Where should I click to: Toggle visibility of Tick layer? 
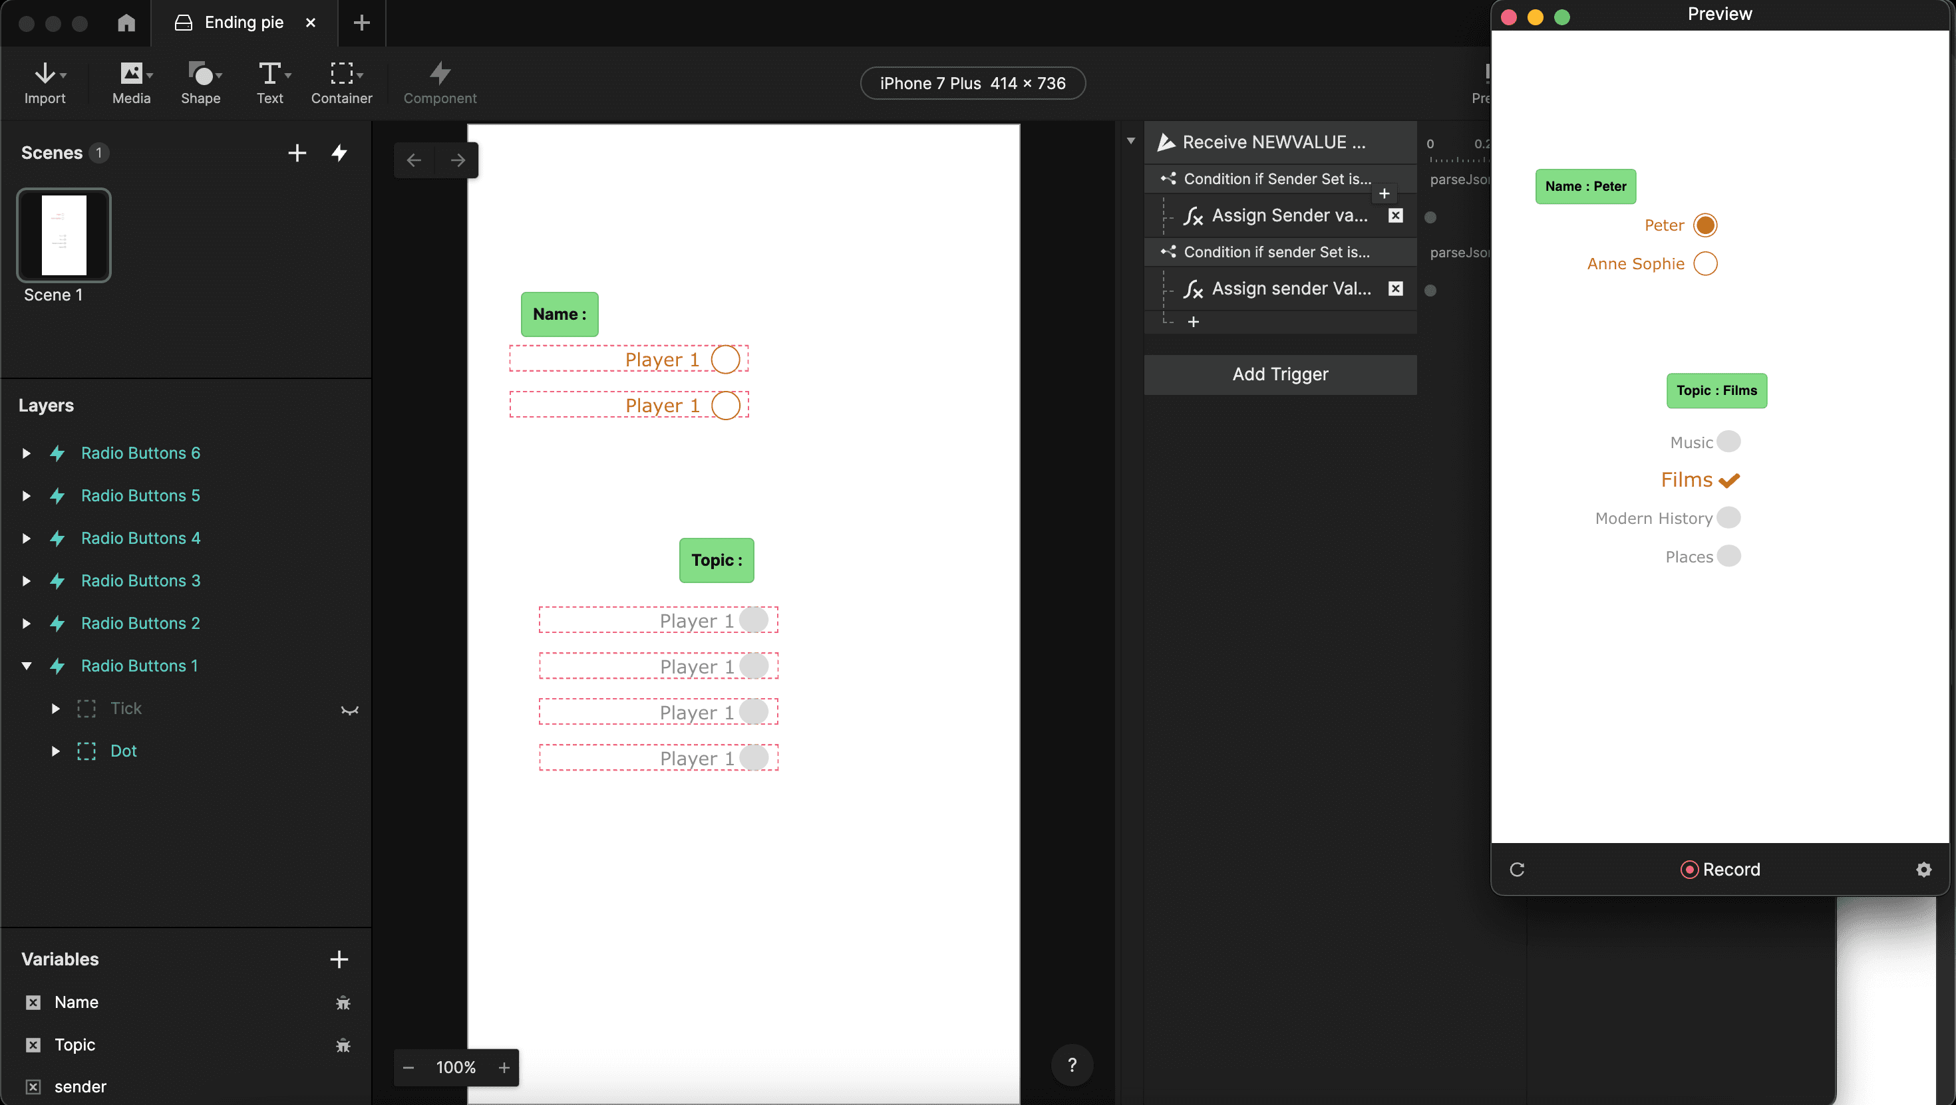pos(349,709)
